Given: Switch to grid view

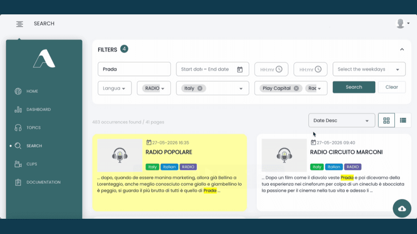Looking at the screenshot, I should click(x=386, y=121).
